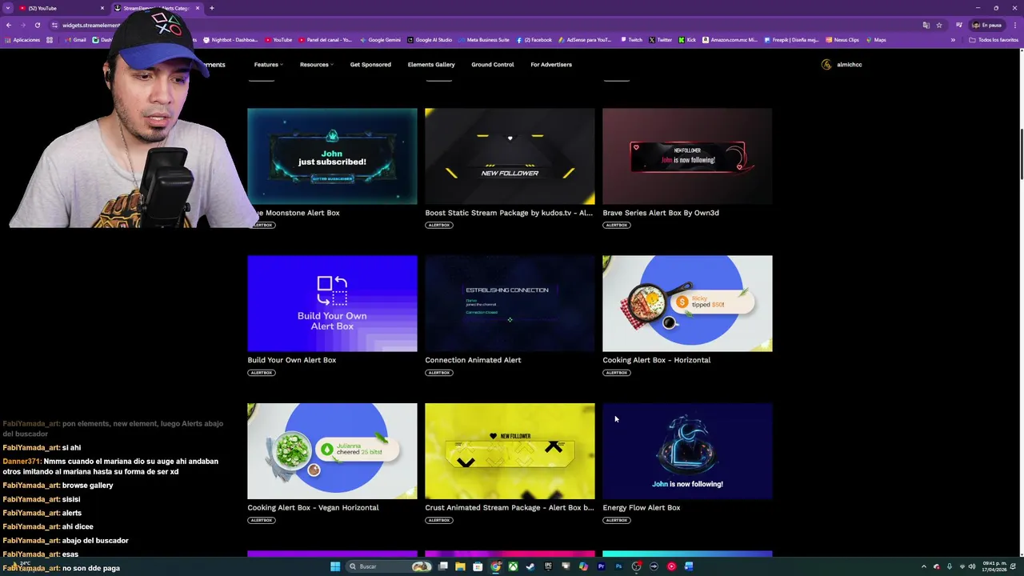Open the Windows Start menu
Viewport: 1024px width, 576px height.
click(335, 566)
